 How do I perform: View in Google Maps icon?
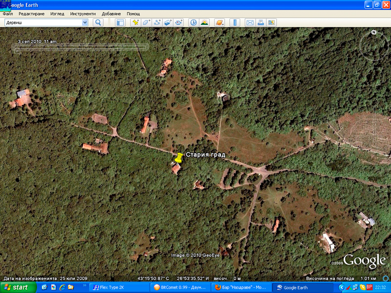pos(271,22)
